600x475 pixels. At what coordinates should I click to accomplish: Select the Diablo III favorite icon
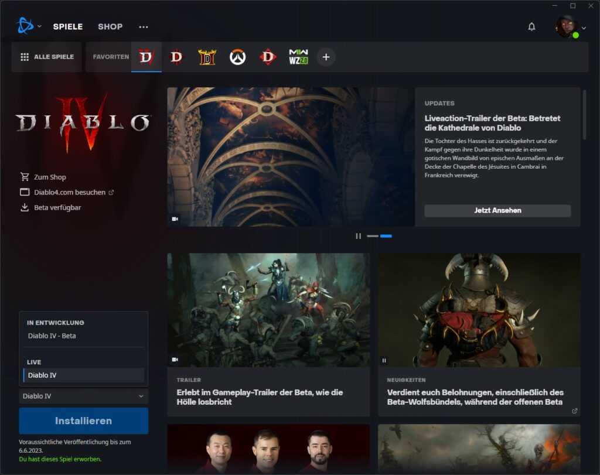click(176, 57)
